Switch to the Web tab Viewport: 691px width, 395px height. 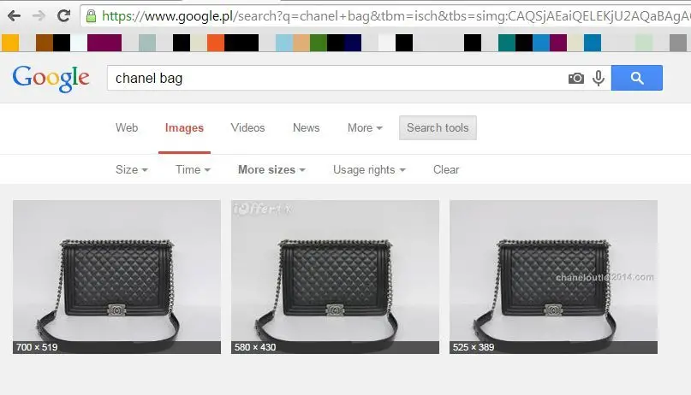127,127
